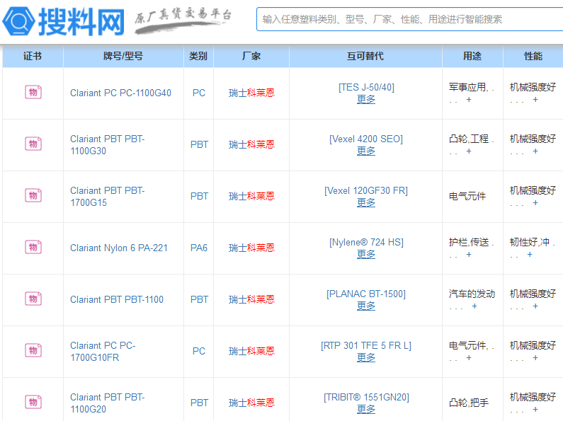The width and height of the screenshot is (563, 421).
Task: Click 更多 under Vexel 4200 SEO
Action: pos(366,151)
